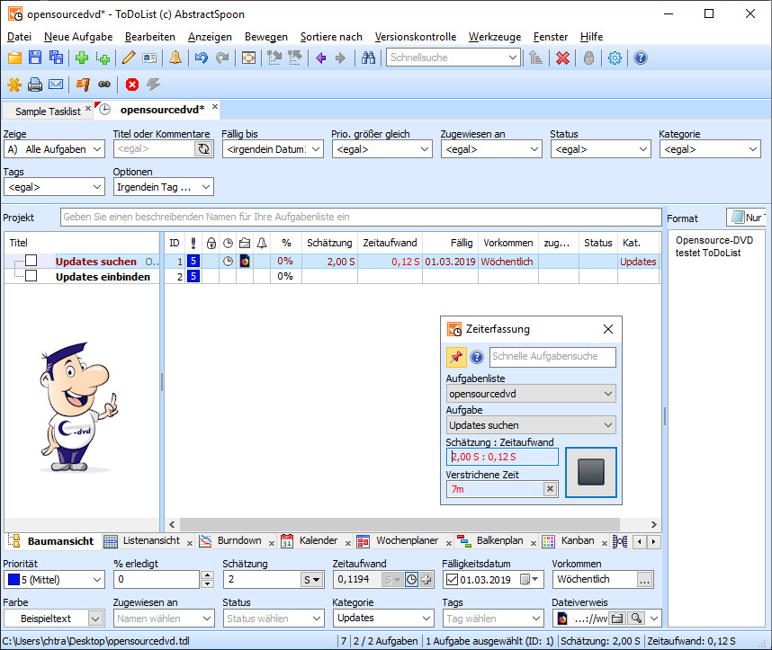772x650 pixels.
Task: Click the green plus new task icon
Action: [82, 58]
